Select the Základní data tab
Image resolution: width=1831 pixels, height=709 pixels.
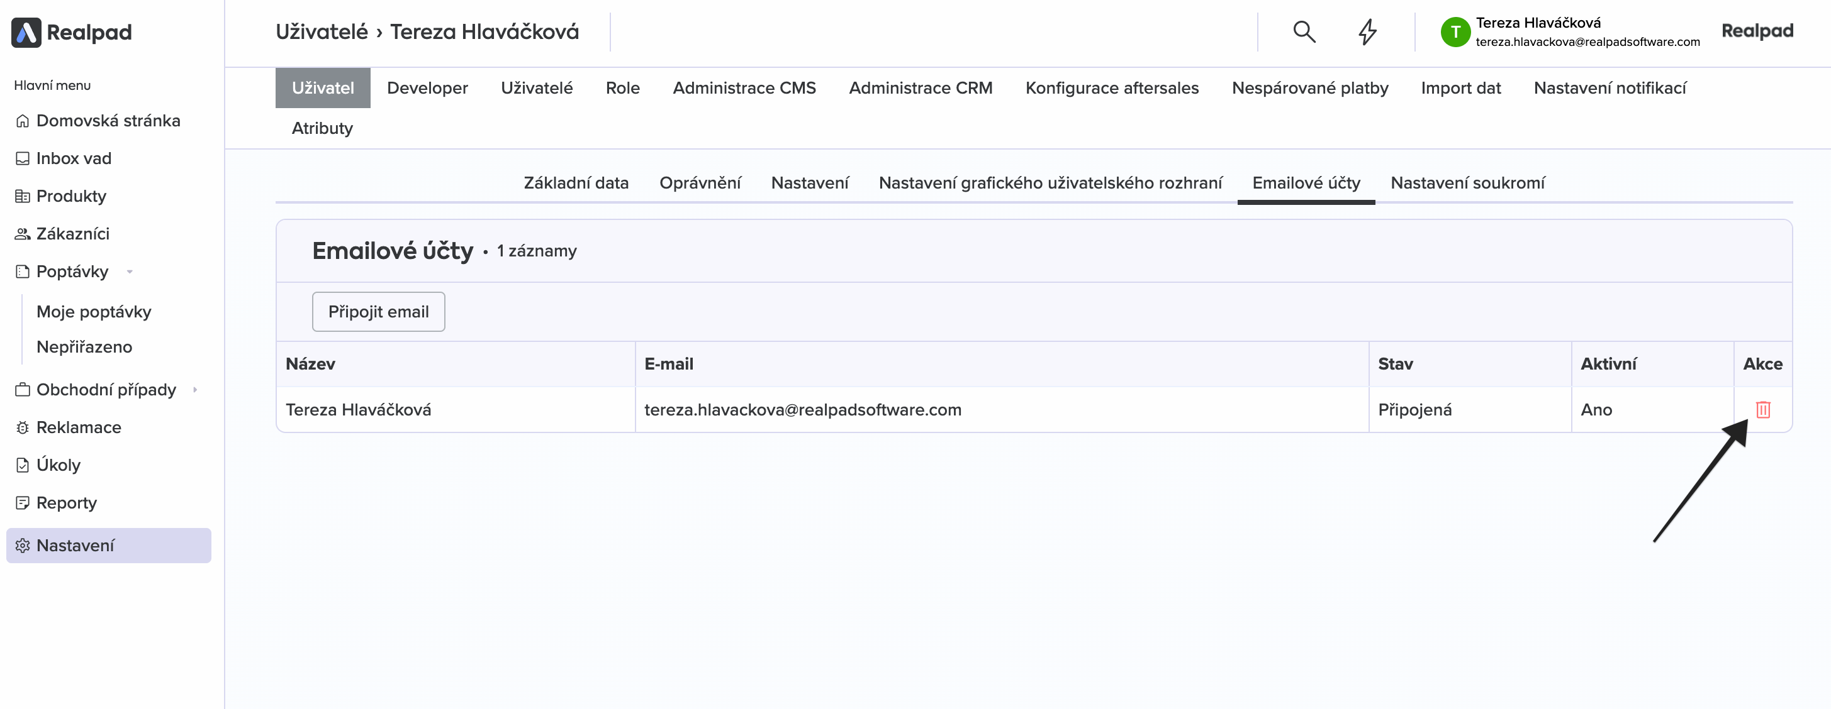(576, 183)
